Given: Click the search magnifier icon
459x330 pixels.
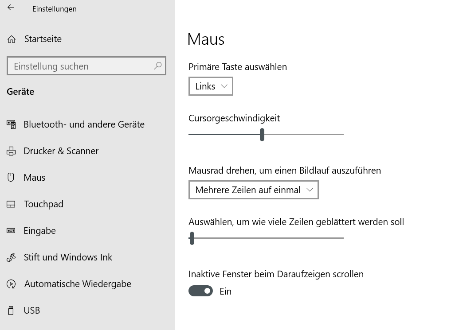Looking at the screenshot, I should click(158, 66).
